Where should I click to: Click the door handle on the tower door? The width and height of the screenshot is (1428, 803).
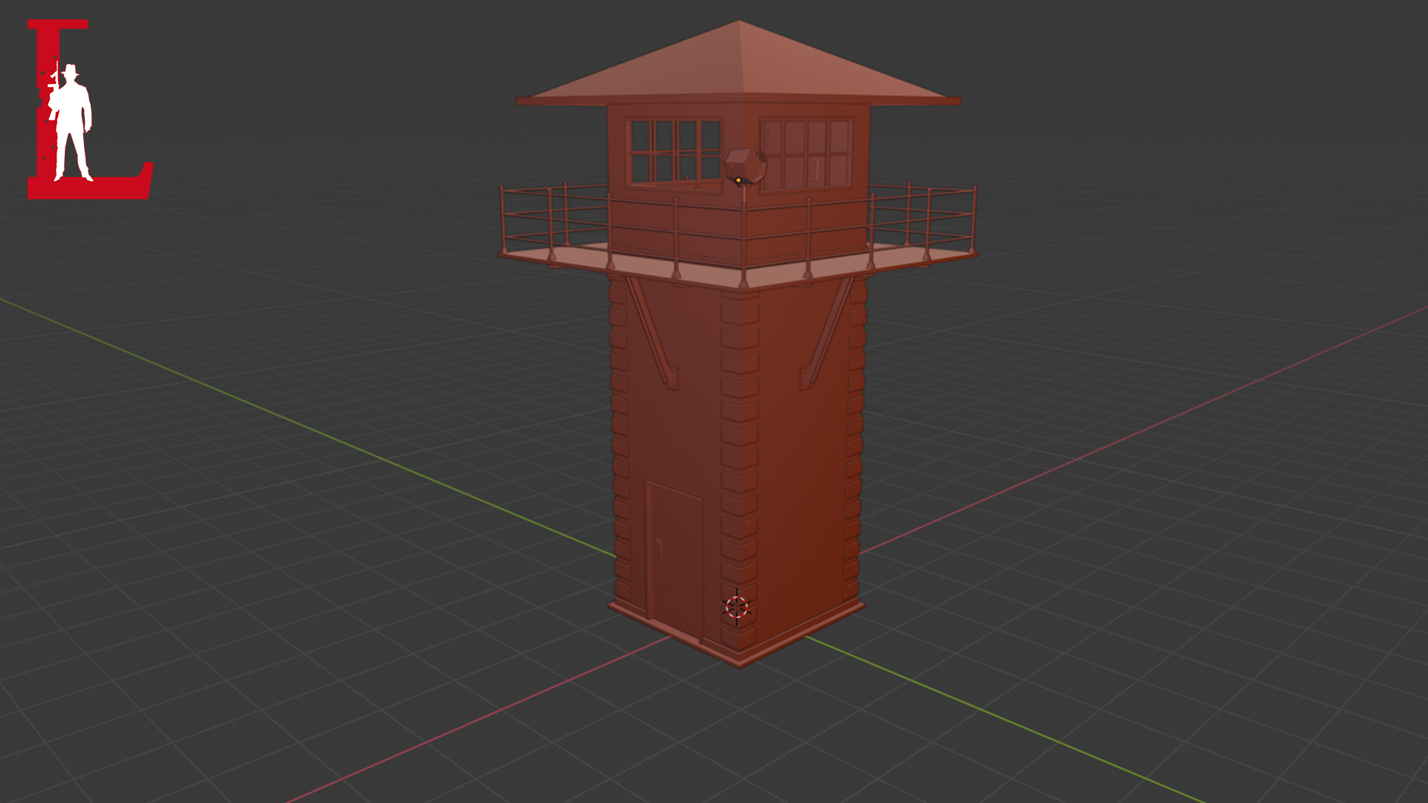pos(660,549)
